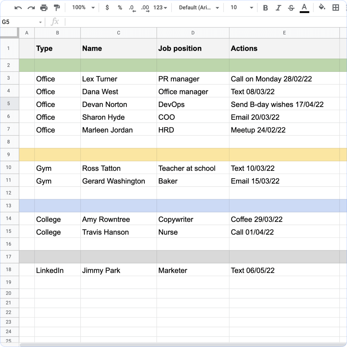Select cell Coffee 29/03/22
This screenshot has height=347, width=347.
[285, 219]
